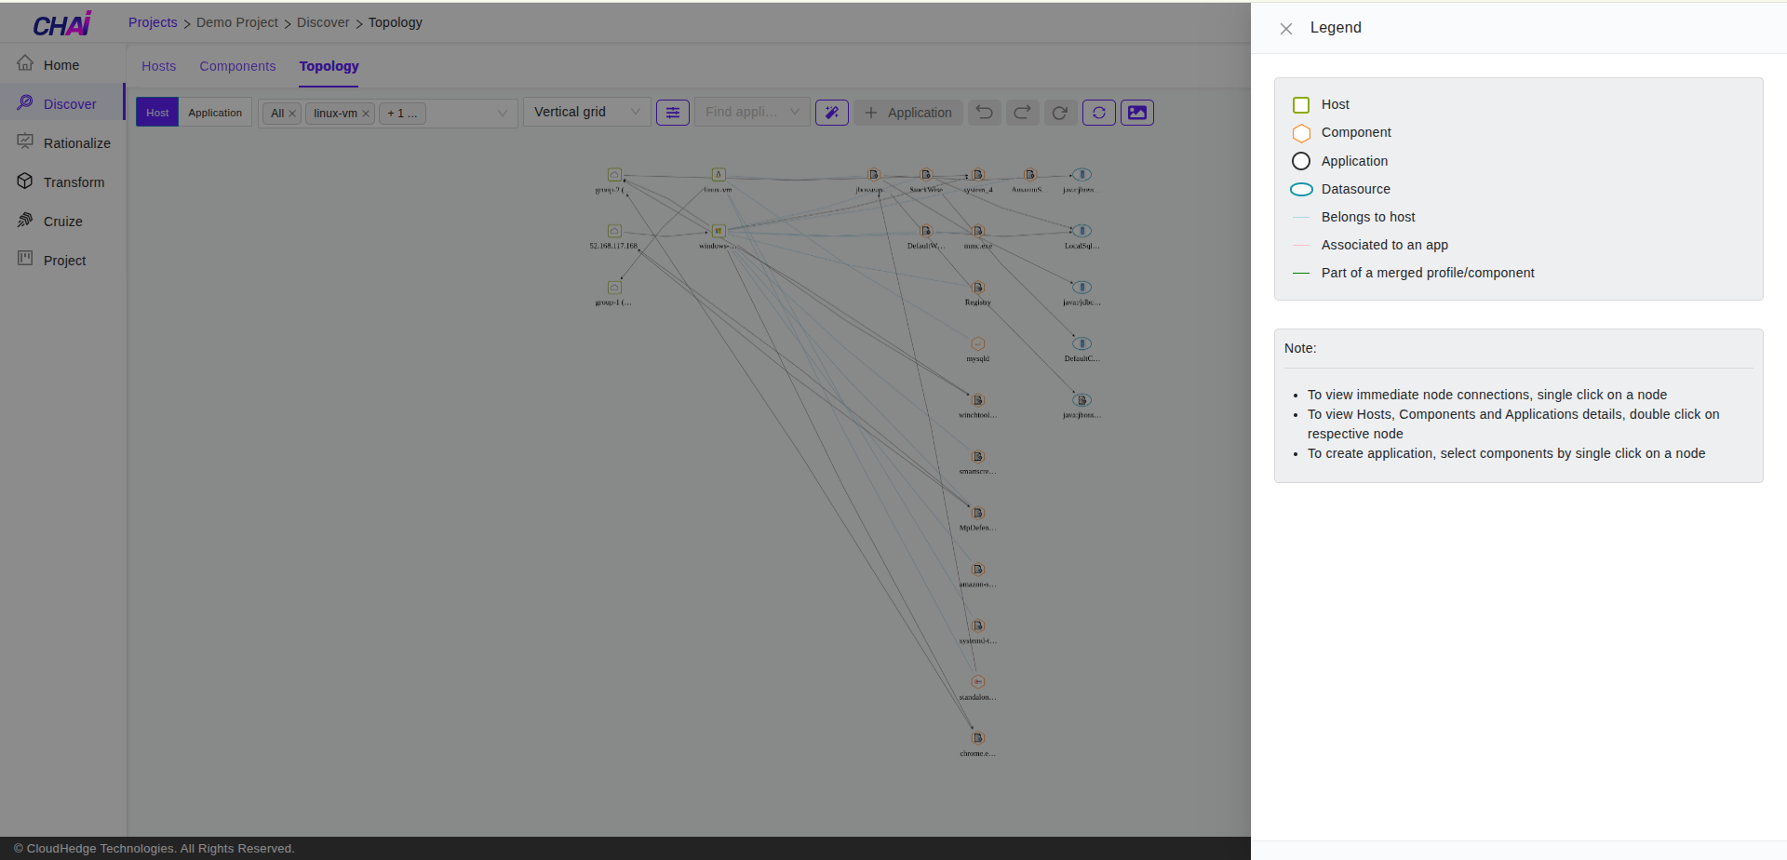
Task: Select the LocalSql datasource node
Action: pos(1082,231)
